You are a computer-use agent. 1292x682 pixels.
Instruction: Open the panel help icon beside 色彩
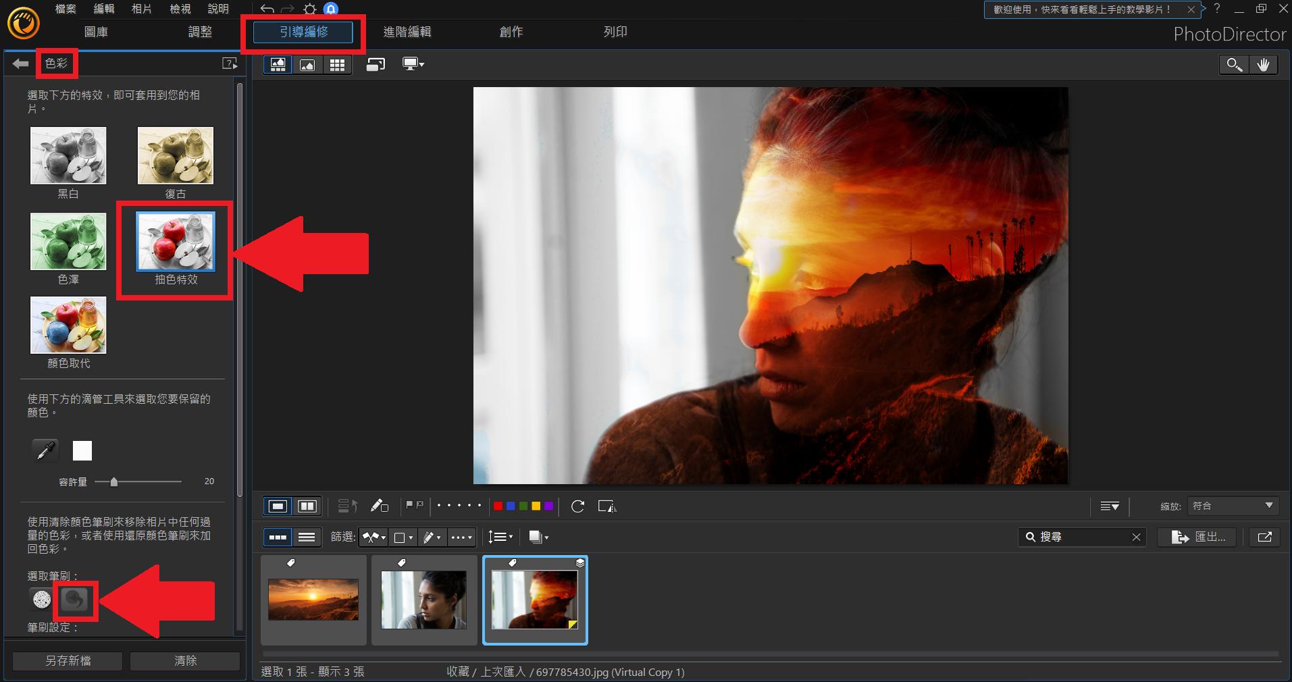tap(230, 63)
